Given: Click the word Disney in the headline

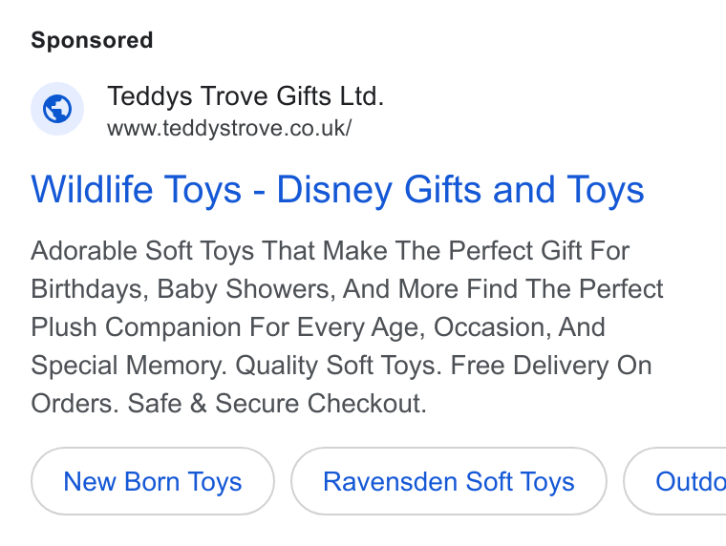Looking at the screenshot, I should 334,189.
